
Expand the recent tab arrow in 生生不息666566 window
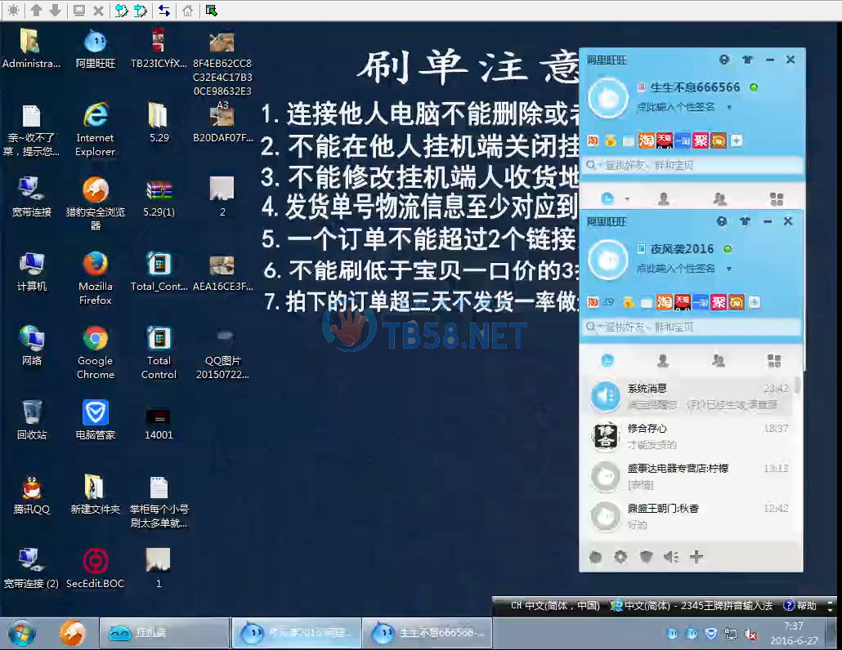(627, 199)
